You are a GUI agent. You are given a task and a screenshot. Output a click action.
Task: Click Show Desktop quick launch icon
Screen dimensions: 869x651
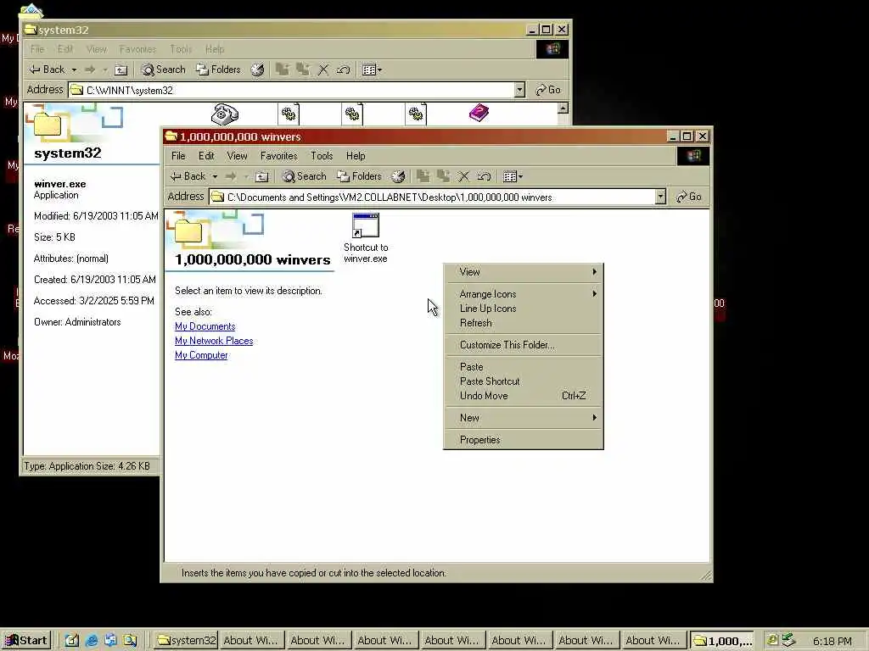72,641
